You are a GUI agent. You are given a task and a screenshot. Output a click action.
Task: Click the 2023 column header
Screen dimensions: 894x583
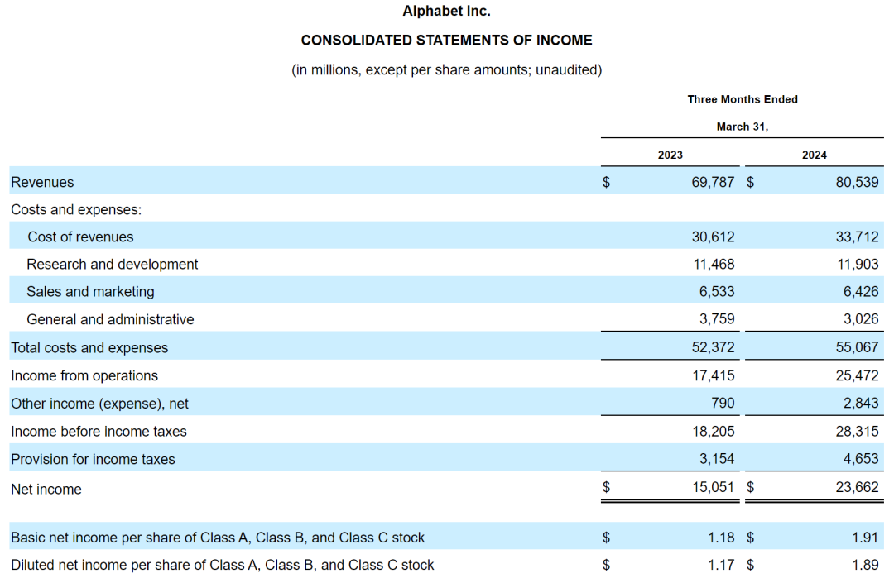670,155
